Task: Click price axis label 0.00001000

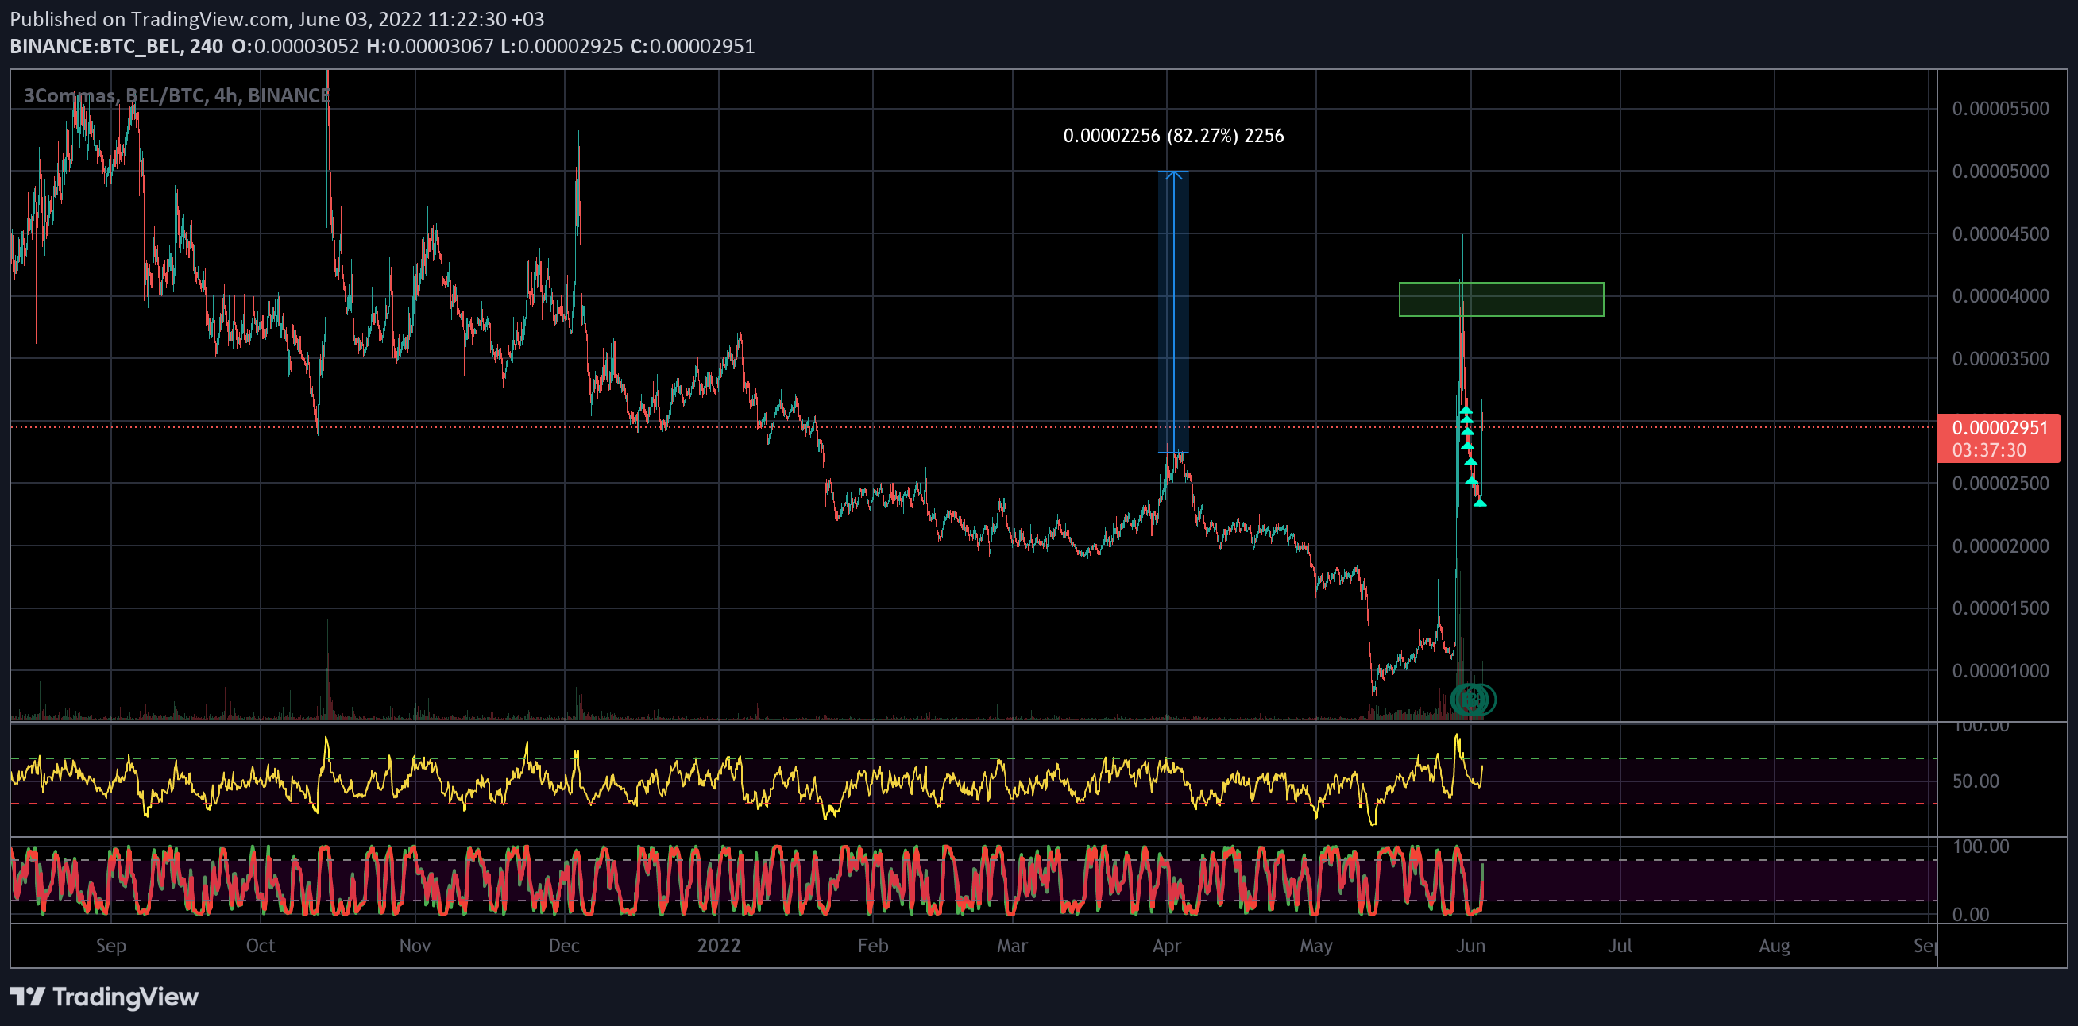Action: (x=1999, y=670)
